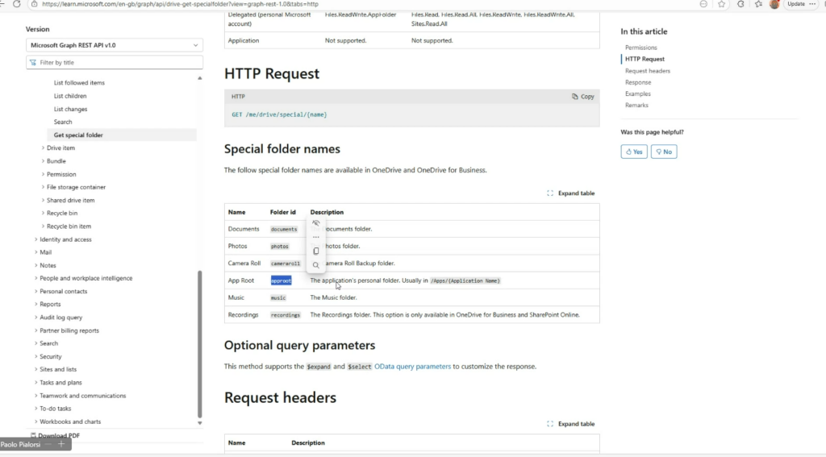
Task: Expand Audit log query section
Action: pyautogui.click(x=36, y=318)
